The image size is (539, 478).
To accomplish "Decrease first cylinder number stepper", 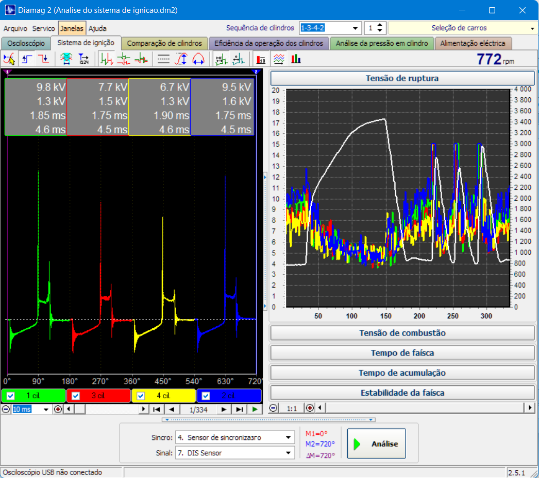I will tap(379, 30).
